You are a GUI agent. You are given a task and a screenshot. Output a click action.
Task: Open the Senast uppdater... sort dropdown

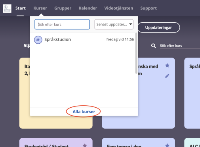(114, 24)
